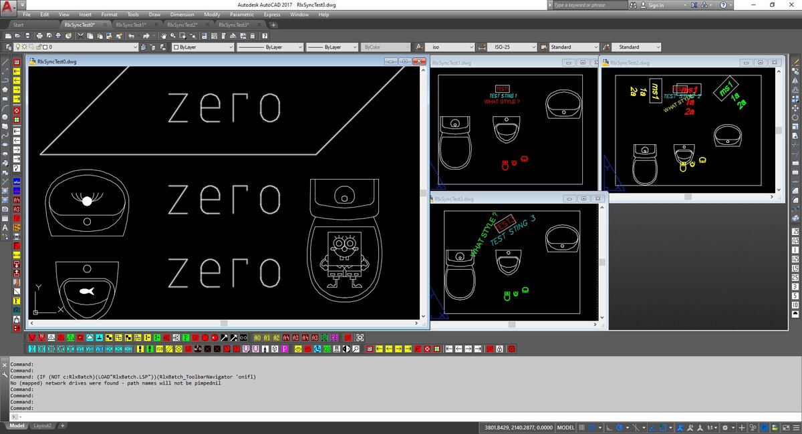Click the Cut scissors icon
The height and width of the screenshot is (434, 802).
80,35
